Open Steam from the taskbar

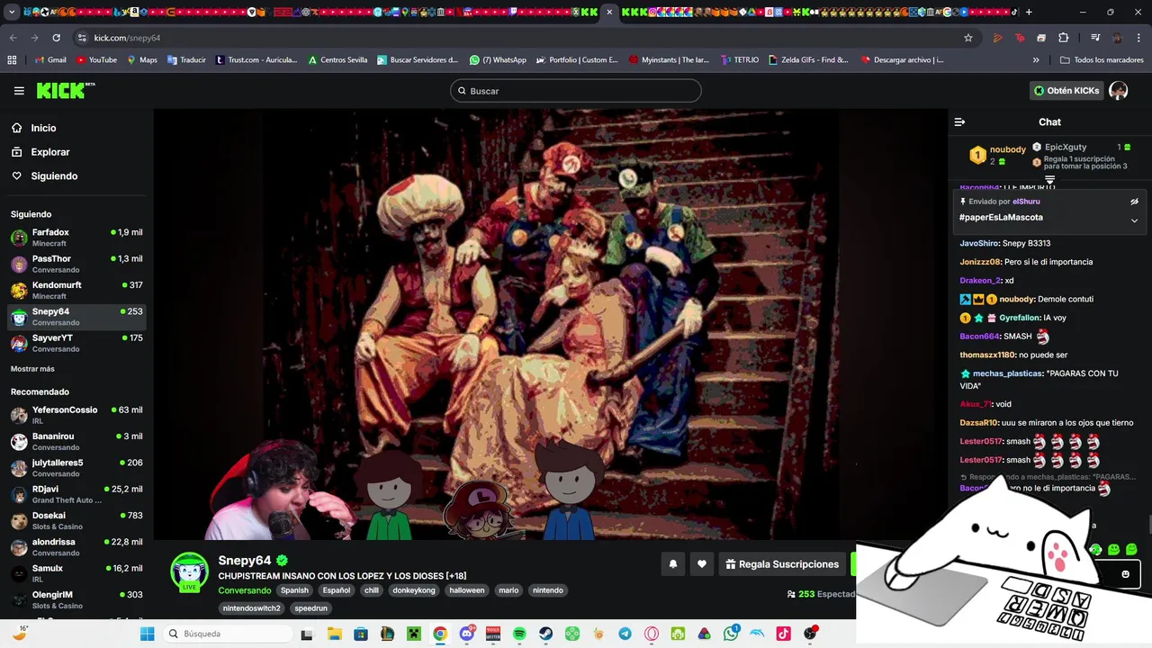tap(545, 634)
